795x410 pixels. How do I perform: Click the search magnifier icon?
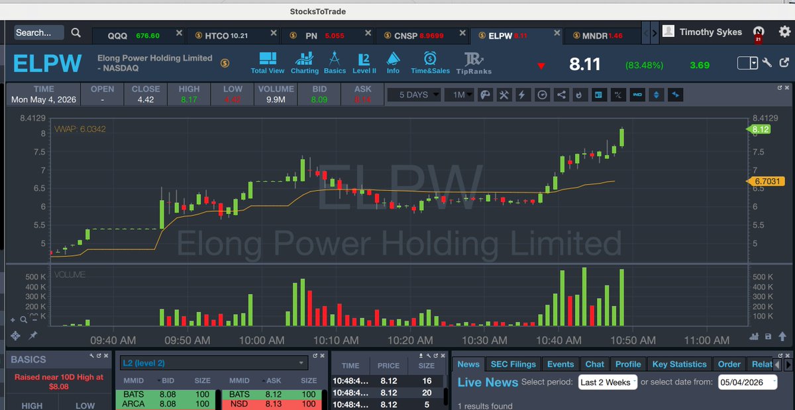pyautogui.click(x=76, y=32)
